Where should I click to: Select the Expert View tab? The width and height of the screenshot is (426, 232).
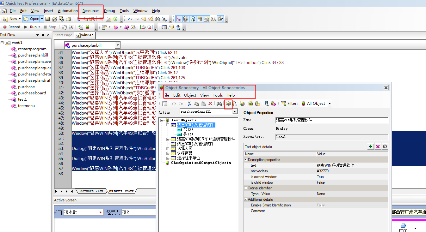121,191
